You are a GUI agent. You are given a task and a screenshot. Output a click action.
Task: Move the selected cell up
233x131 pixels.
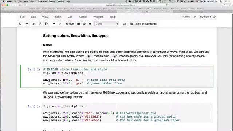[x=54, y=24]
